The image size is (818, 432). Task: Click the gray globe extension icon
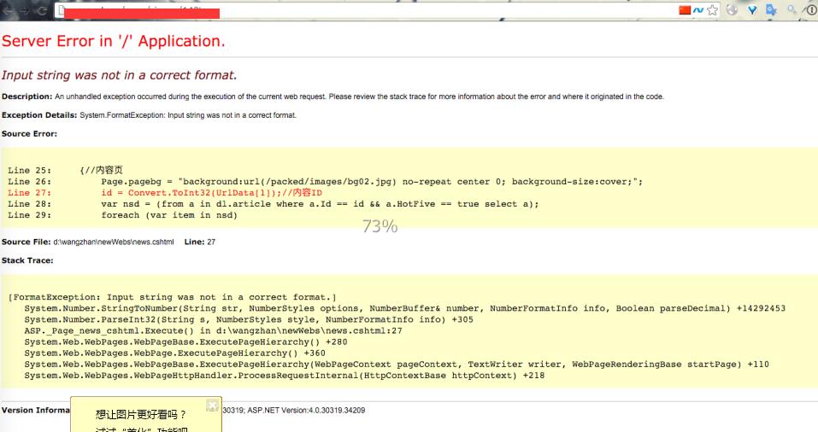pyautogui.click(x=733, y=10)
